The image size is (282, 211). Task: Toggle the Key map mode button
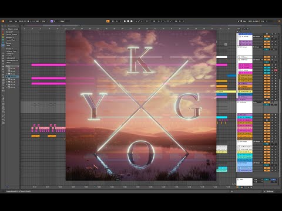tap(244, 21)
